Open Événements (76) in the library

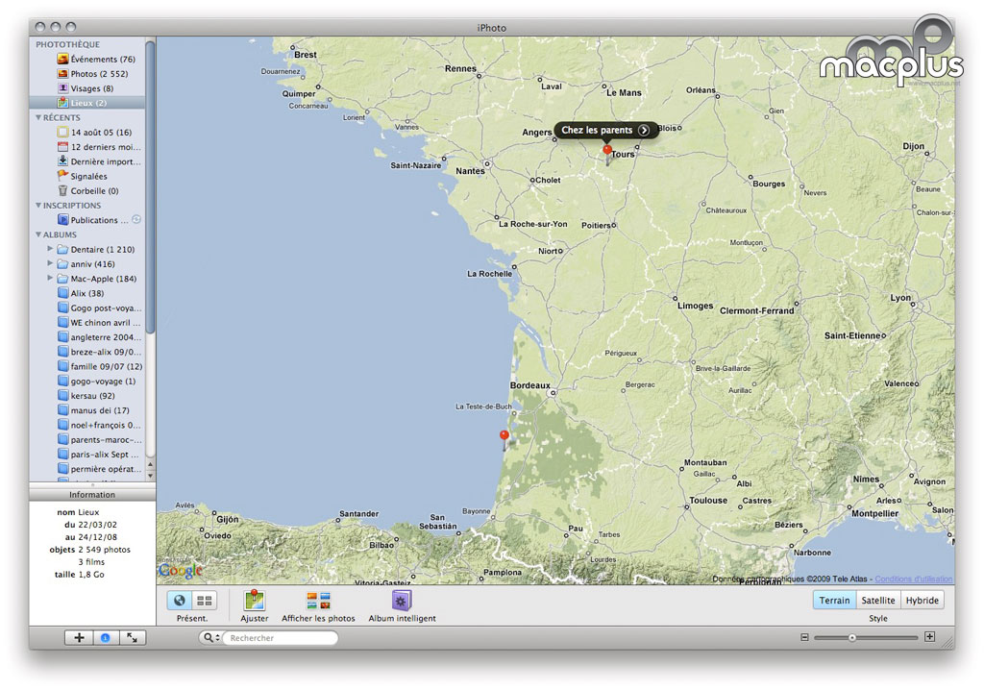coord(95,59)
